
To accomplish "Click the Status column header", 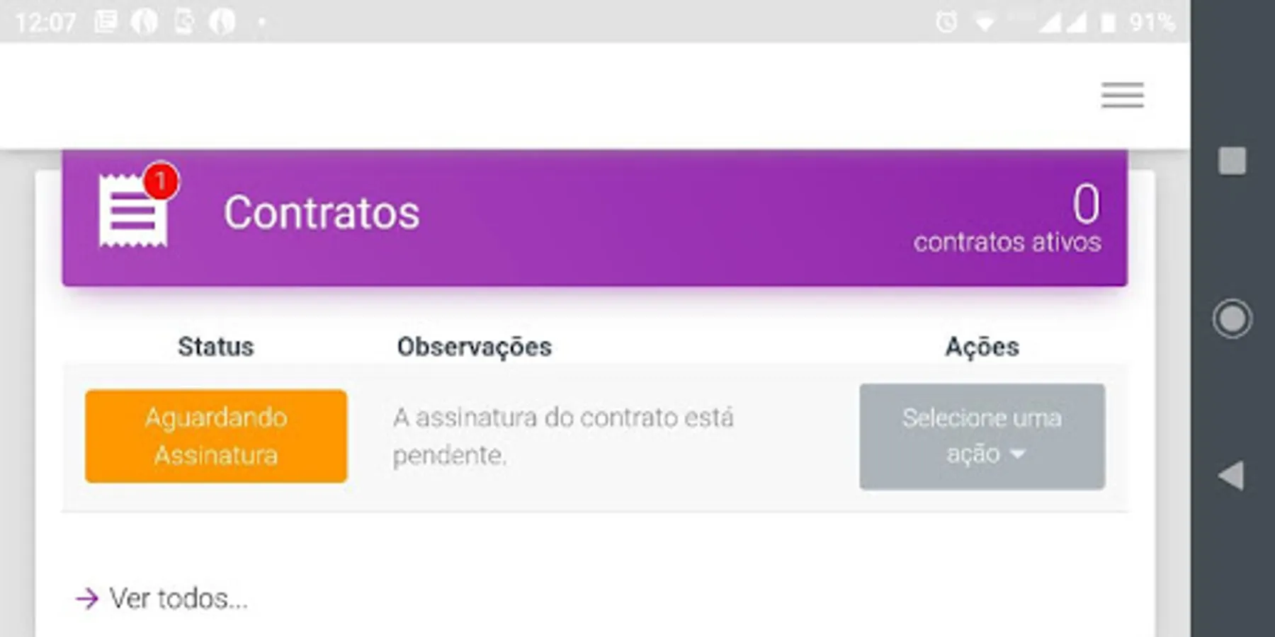I will point(216,346).
